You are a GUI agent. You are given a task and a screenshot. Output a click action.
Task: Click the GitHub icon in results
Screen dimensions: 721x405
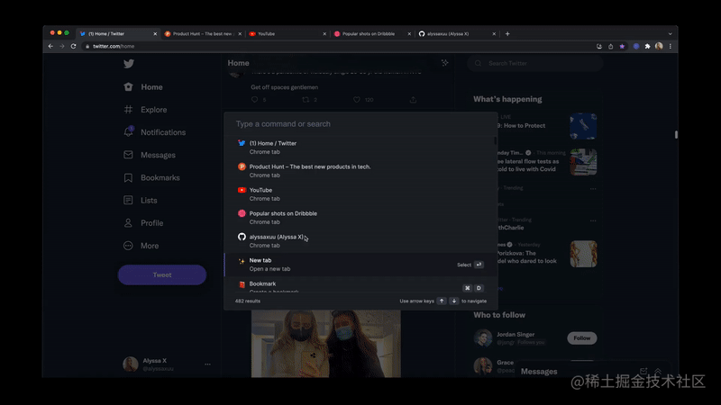(x=242, y=237)
